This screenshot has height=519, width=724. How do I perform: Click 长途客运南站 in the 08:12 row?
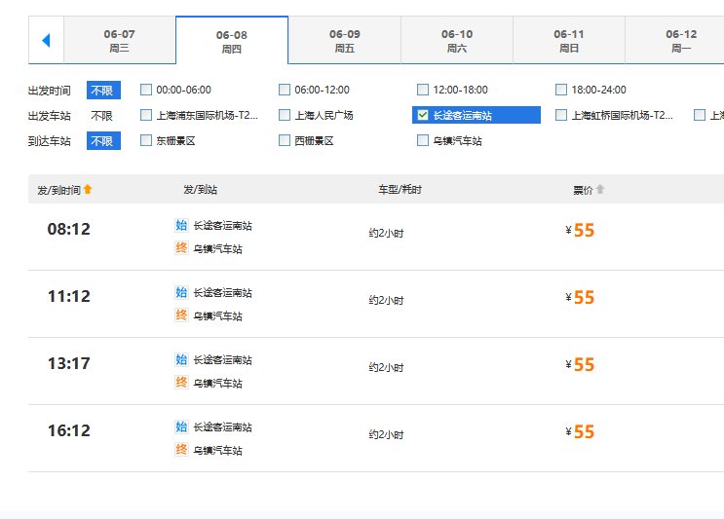[222, 226]
